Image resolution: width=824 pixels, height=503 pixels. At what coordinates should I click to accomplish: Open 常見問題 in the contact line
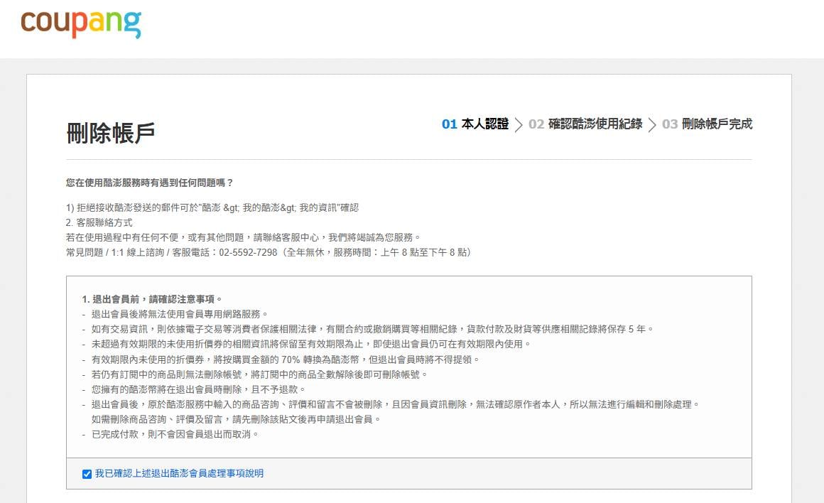(x=85, y=252)
